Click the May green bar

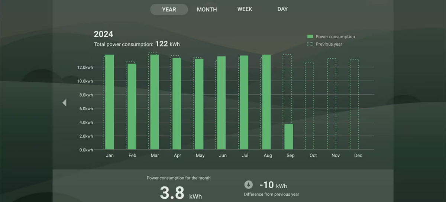(199, 104)
